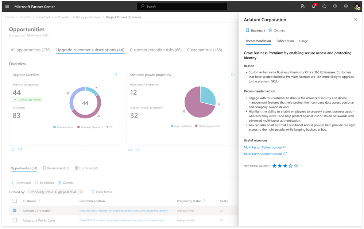Open the hamburger navigation menu

[7, 7]
